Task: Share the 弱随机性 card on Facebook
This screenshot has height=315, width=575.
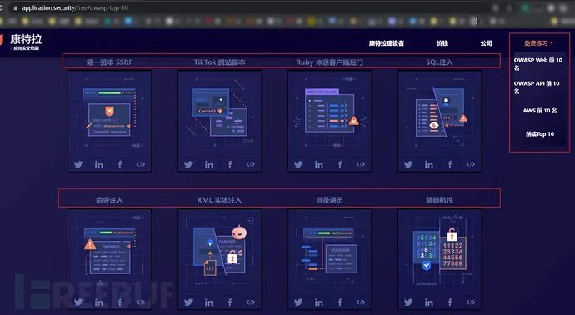Action: click(x=450, y=302)
